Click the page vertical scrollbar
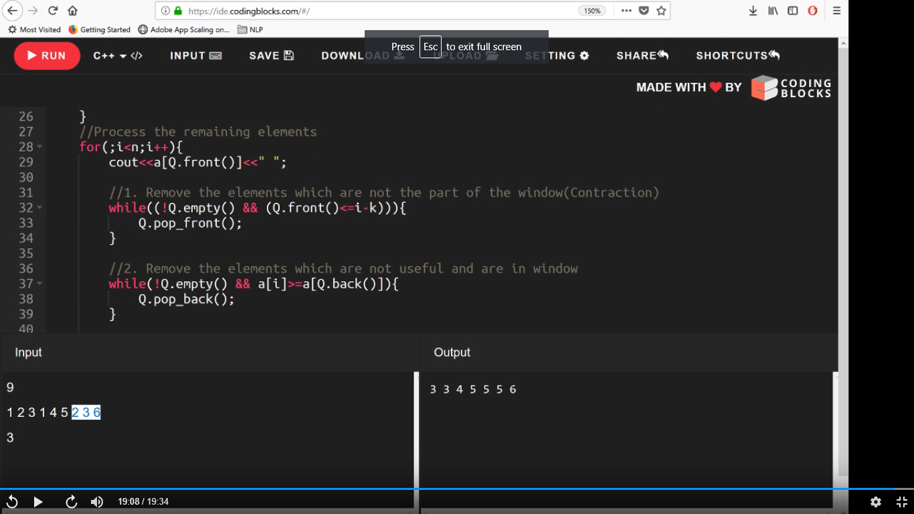The image size is (914, 514). (843, 261)
